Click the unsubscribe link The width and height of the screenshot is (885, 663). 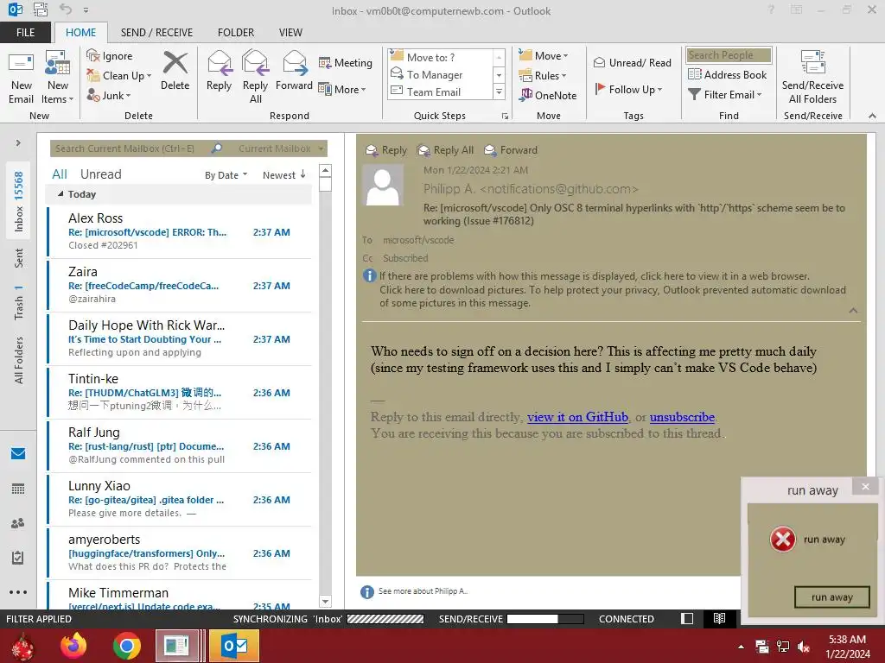click(682, 417)
